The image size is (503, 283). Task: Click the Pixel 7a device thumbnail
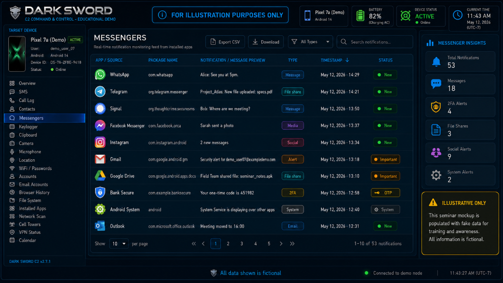(x=17, y=54)
